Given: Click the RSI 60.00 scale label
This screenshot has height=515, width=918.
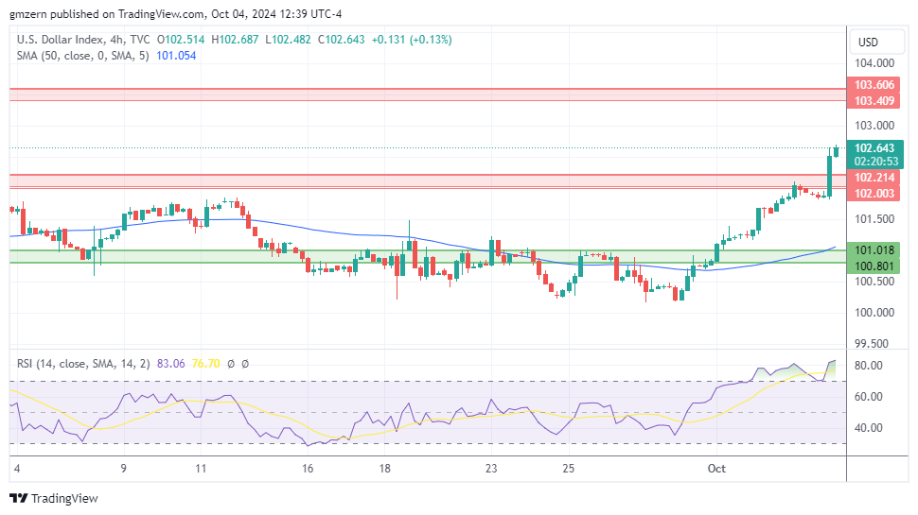Looking at the screenshot, I should click(x=868, y=396).
